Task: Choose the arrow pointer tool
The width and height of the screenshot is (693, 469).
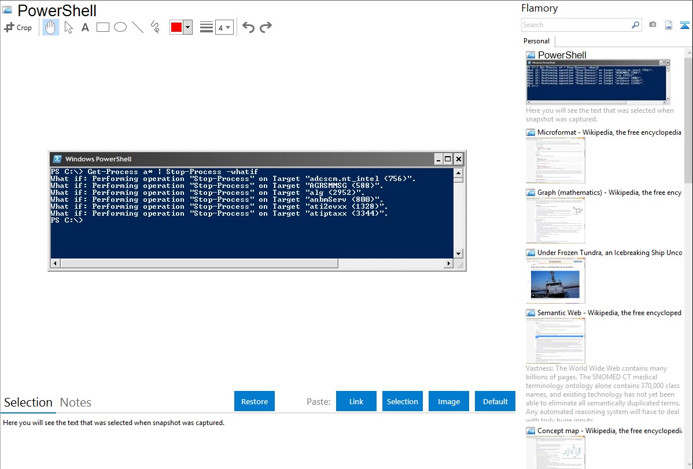Action: click(x=68, y=27)
